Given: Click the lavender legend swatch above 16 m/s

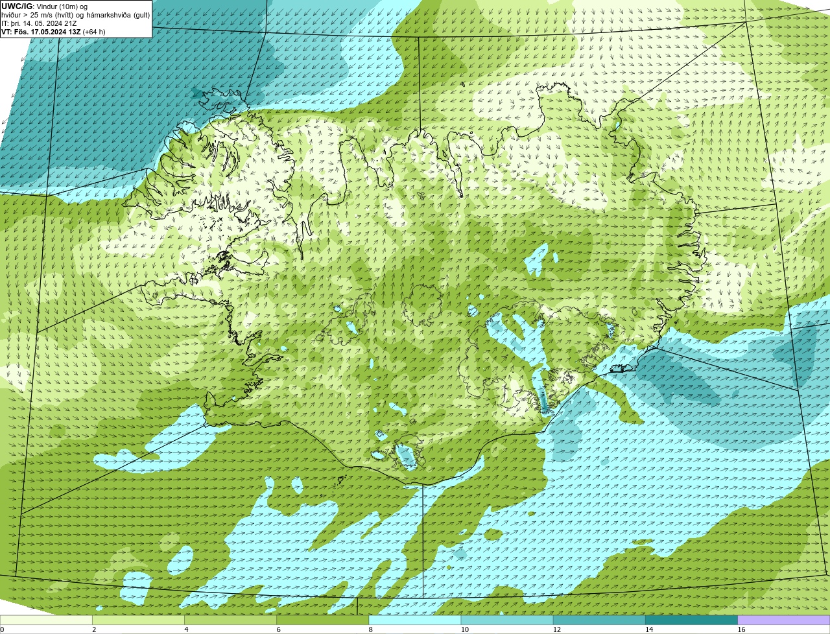Looking at the screenshot, I should click(783, 620).
